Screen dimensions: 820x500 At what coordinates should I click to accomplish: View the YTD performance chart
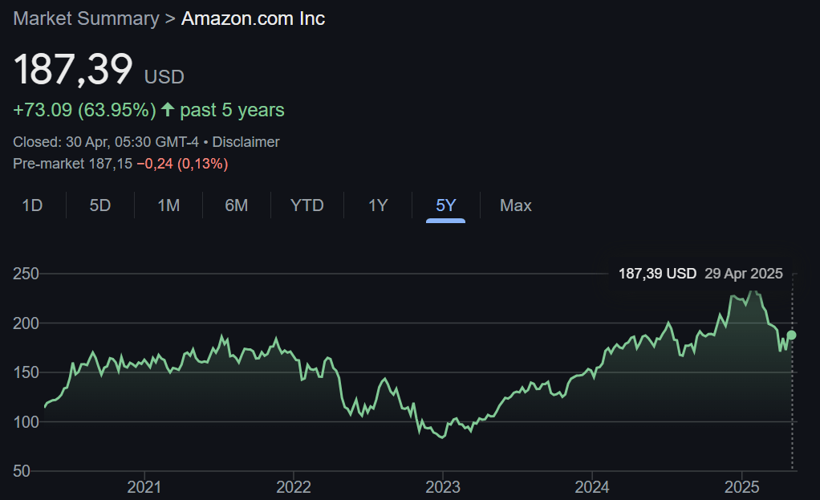(x=306, y=205)
